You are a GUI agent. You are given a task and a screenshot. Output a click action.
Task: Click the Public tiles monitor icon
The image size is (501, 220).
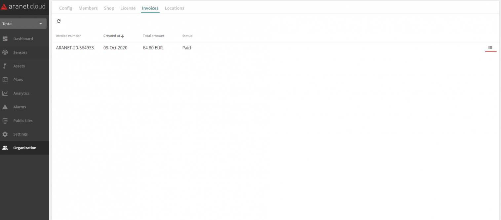click(x=5, y=121)
